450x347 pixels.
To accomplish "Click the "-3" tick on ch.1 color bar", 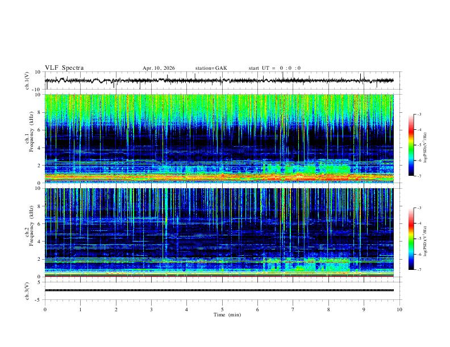I will tap(419, 114).
